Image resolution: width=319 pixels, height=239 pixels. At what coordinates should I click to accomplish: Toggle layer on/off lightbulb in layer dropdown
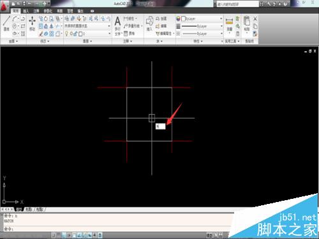coord(66,34)
